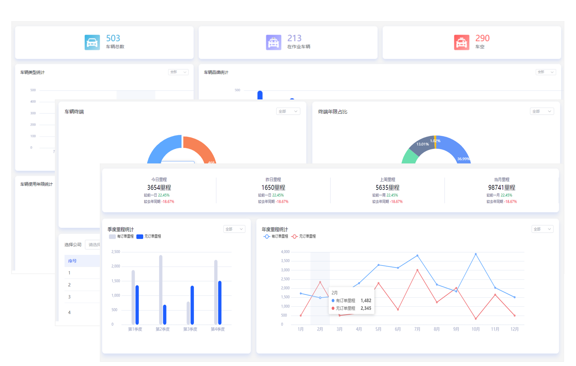Click the 第2季度 tall gray bar

[x=161, y=290]
